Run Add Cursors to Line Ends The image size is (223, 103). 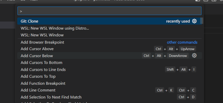coord(109,70)
